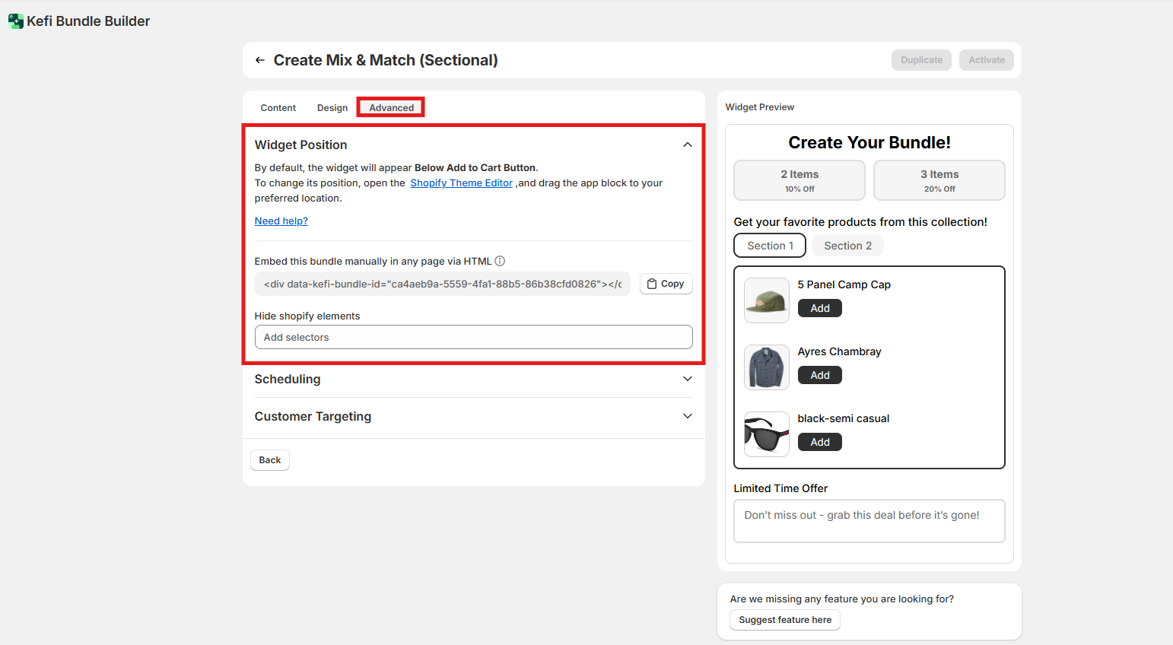Open the Shopify Theme Editor link
Image resolution: width=1173 pixels, height=645 pixels.
pyautogui.click(x=461, y=183)
